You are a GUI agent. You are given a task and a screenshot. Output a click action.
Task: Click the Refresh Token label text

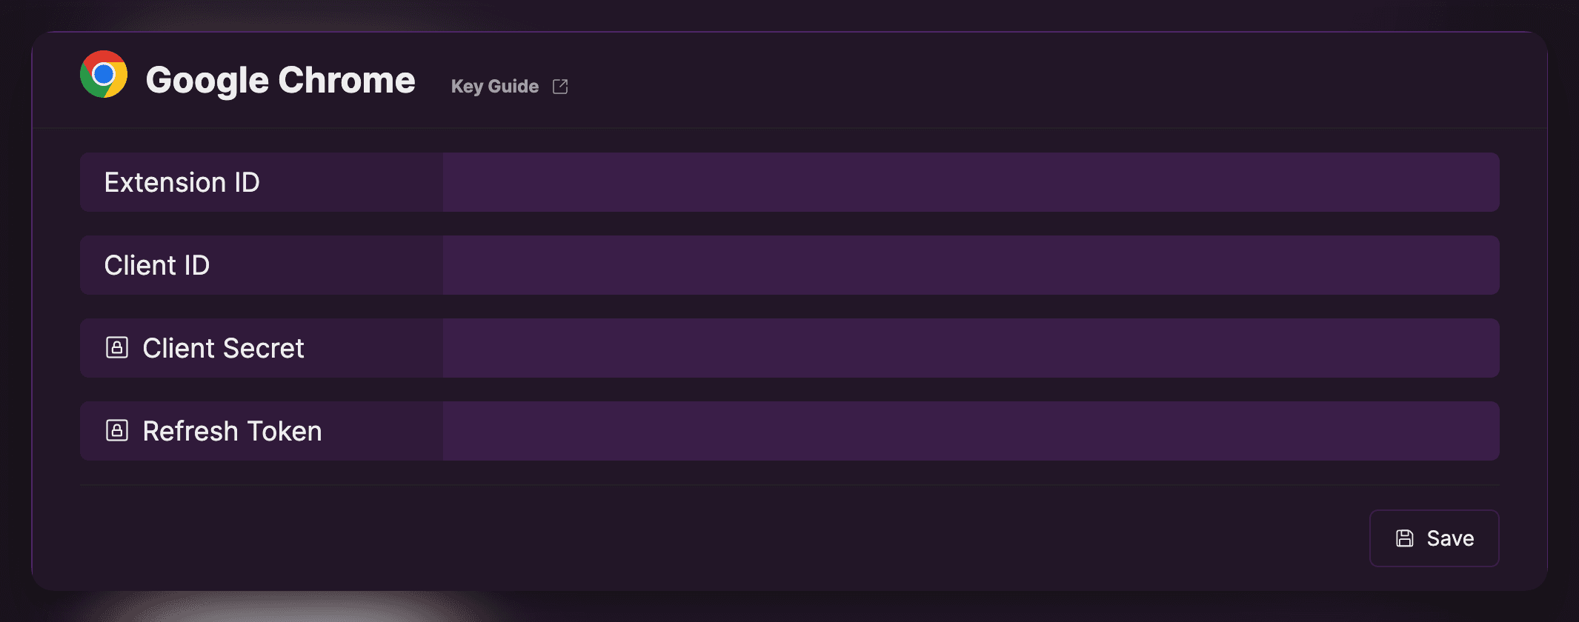[232, 431]
